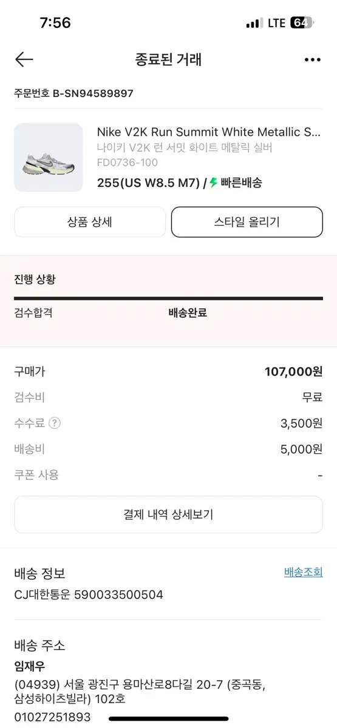Tap the signal strength bars icon
Viewport: 337px width, 728px height.
(253, 23)
